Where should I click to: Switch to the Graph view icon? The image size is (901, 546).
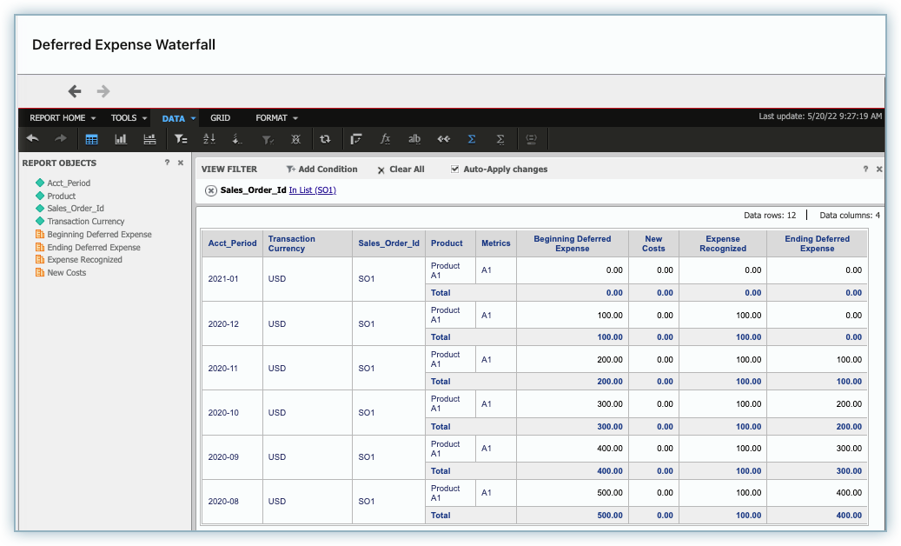(121, 139)
